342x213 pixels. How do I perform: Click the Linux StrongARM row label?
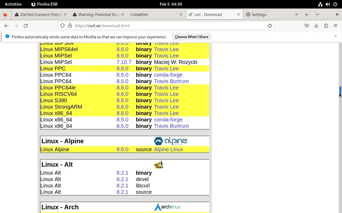click(x=61, y=107)
